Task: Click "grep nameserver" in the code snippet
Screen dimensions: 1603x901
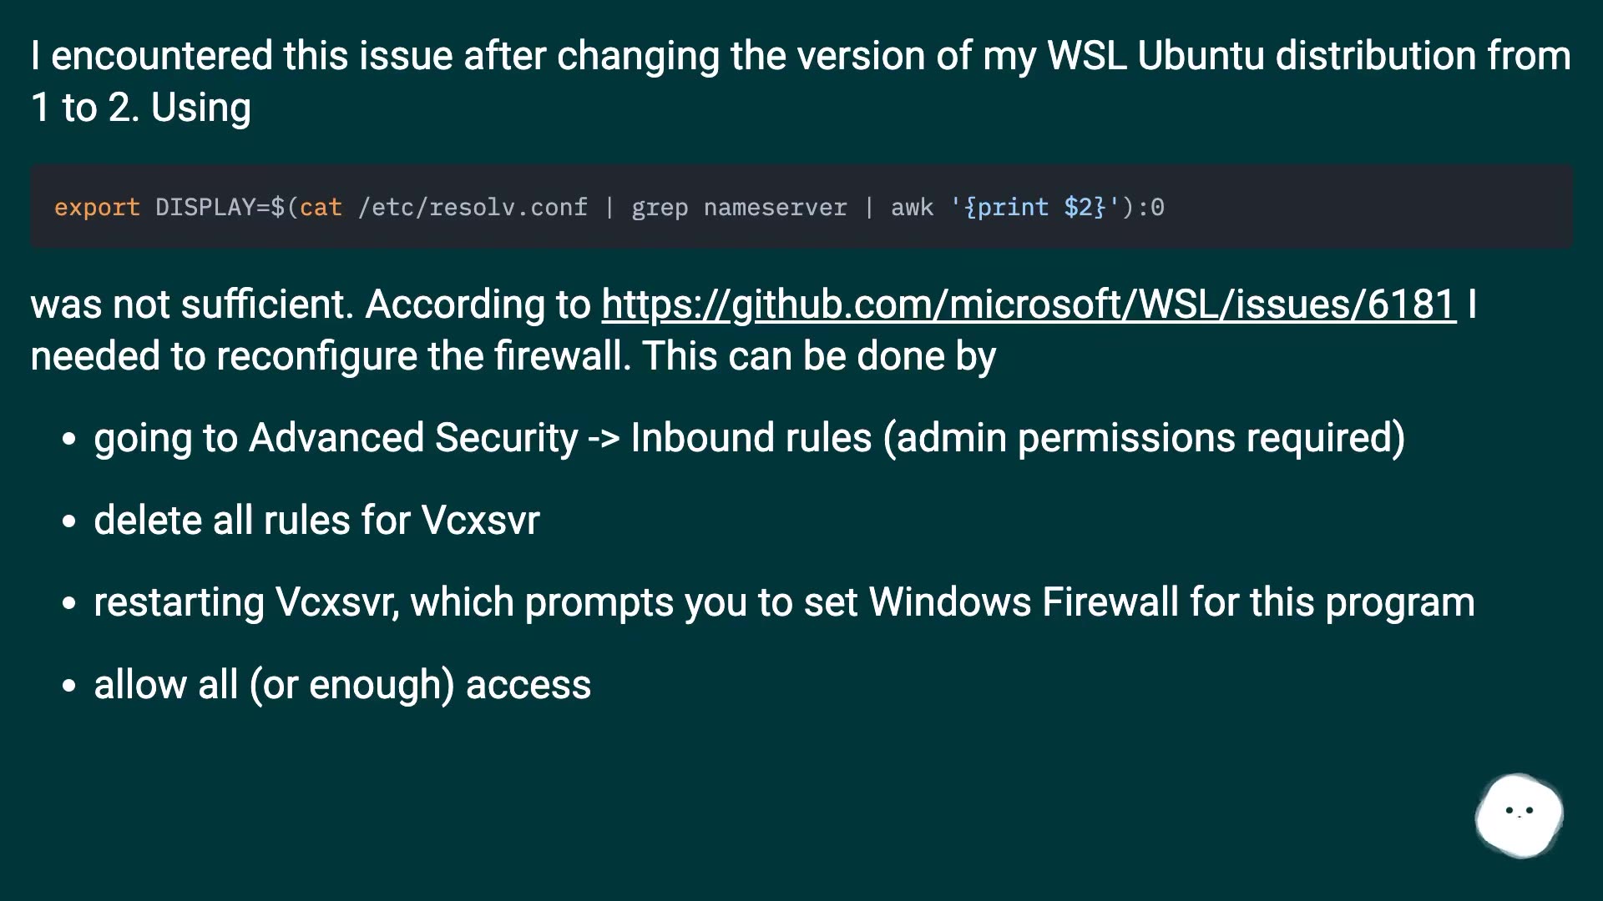Action: 739,207
